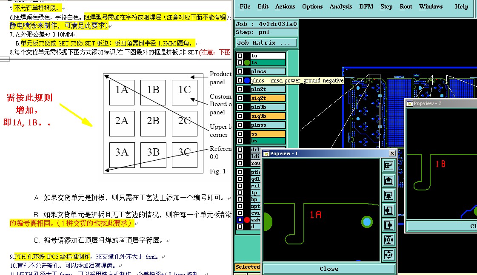Image resolution: width=477 pixels, height=275 pixels.
Task: Open the Actions menu
Action: [x=285, y=7]
